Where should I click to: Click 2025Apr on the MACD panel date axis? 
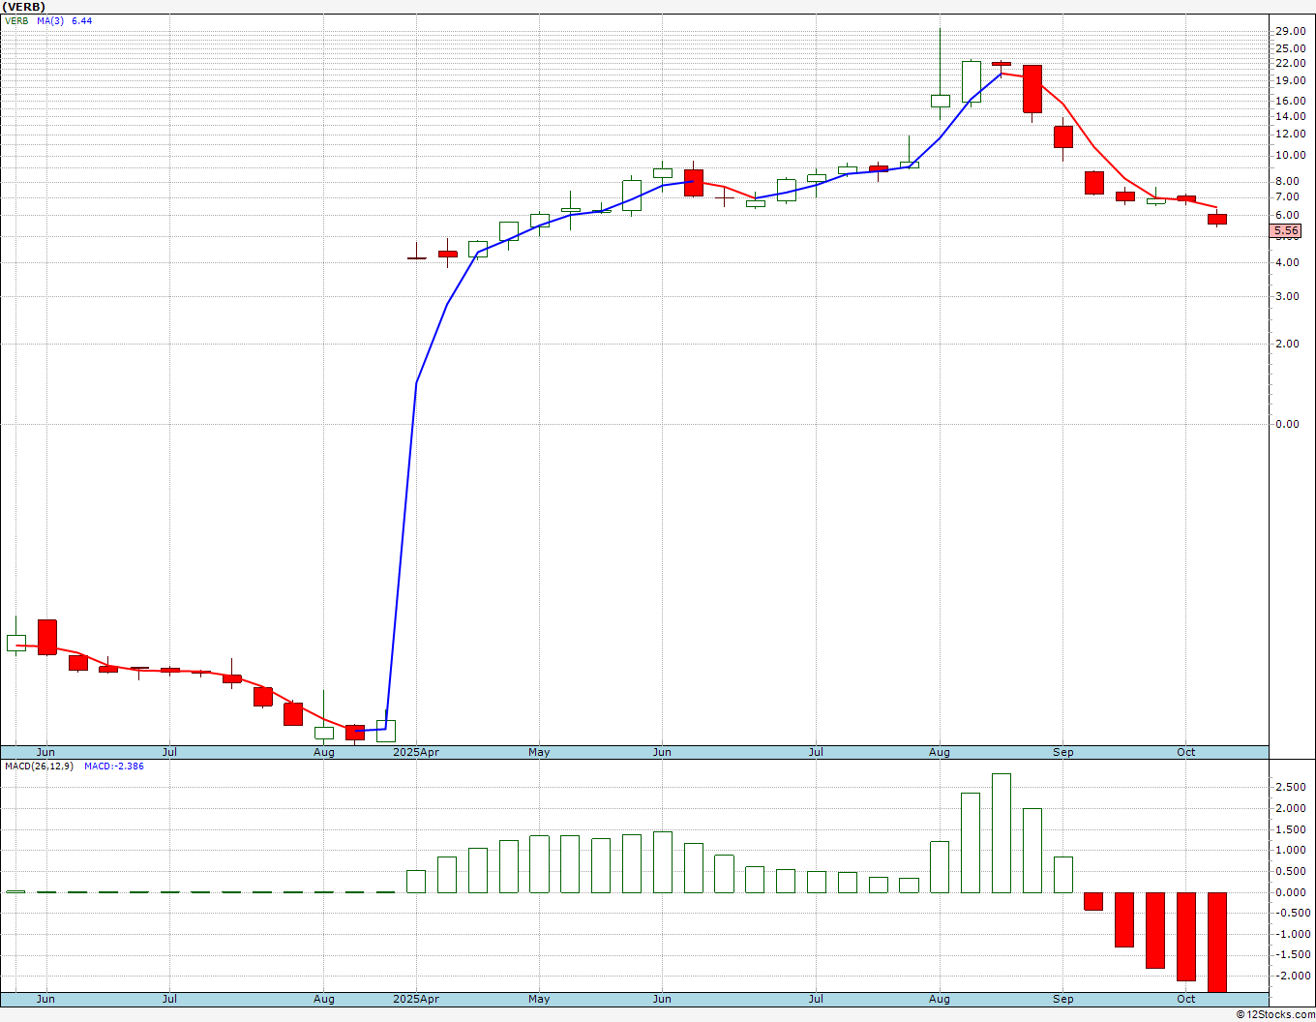coord(416,999)
